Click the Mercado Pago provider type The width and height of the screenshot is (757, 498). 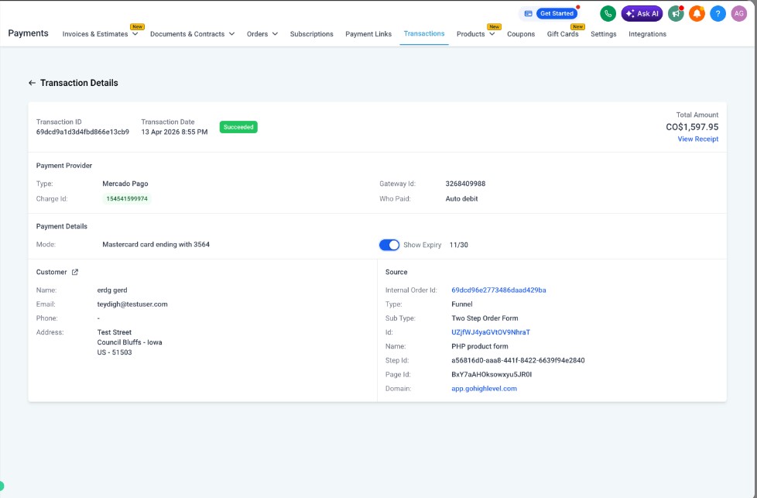[125, 184]
